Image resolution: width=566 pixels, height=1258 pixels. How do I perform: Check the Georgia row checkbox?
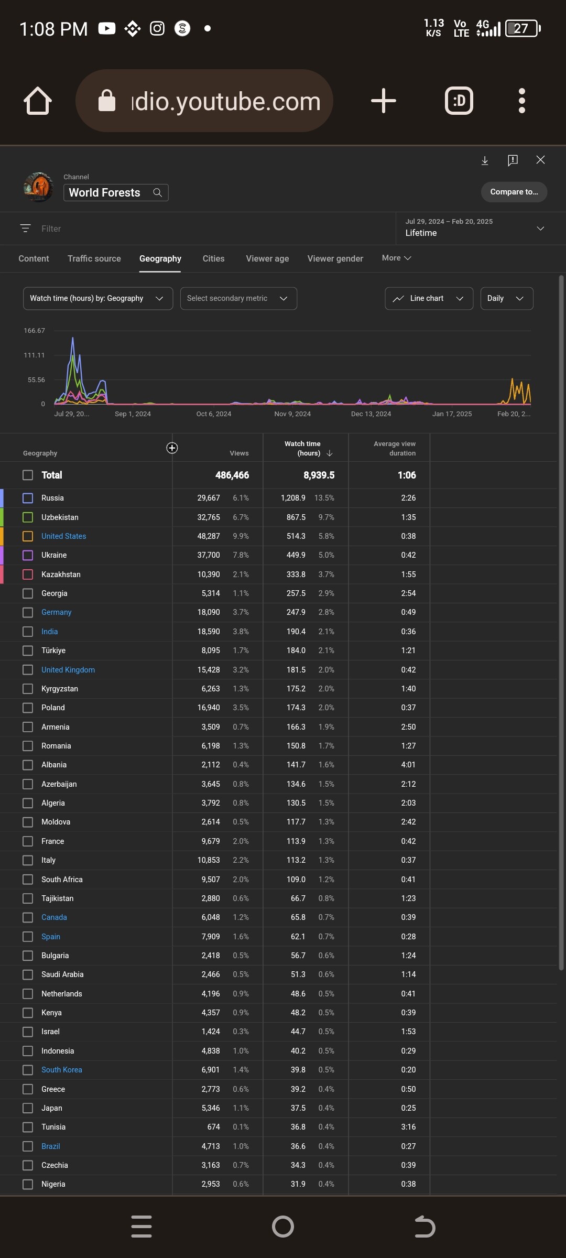(28, 593)
